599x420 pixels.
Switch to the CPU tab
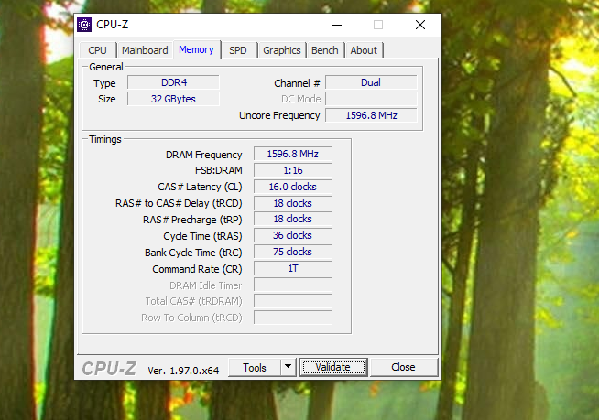pyautogui.click(x=97, y=50)
